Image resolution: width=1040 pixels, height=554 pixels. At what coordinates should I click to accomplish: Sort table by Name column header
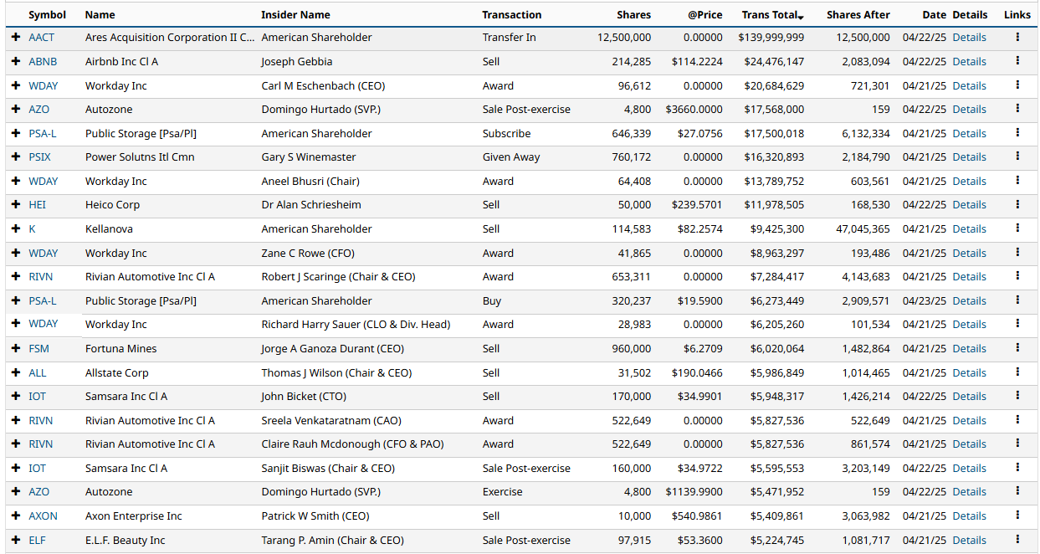[x=100, y=14]
